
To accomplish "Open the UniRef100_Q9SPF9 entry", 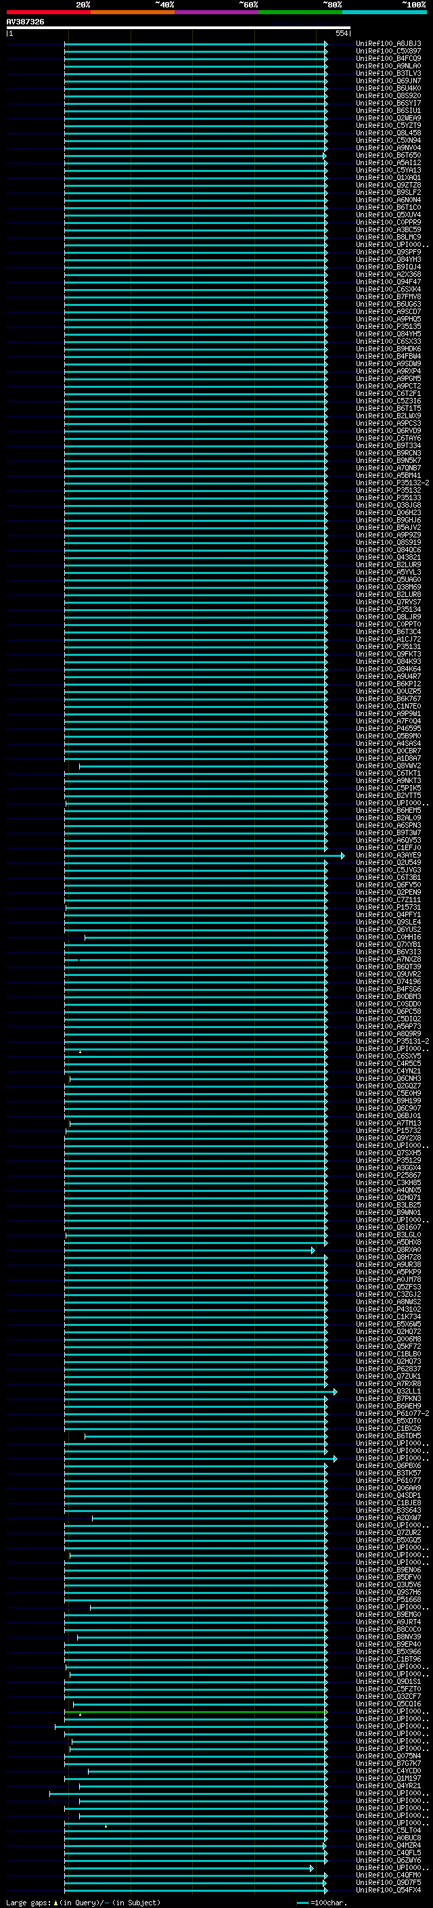I will tap(388, 252).
